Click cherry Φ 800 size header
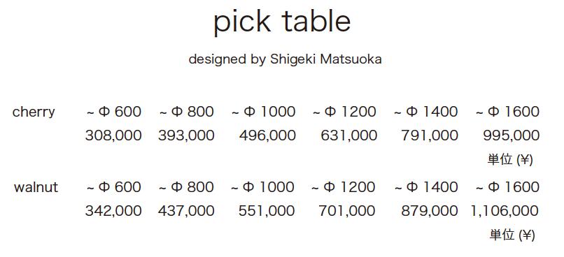Viewport: 564px width, 257px height. 187,112
